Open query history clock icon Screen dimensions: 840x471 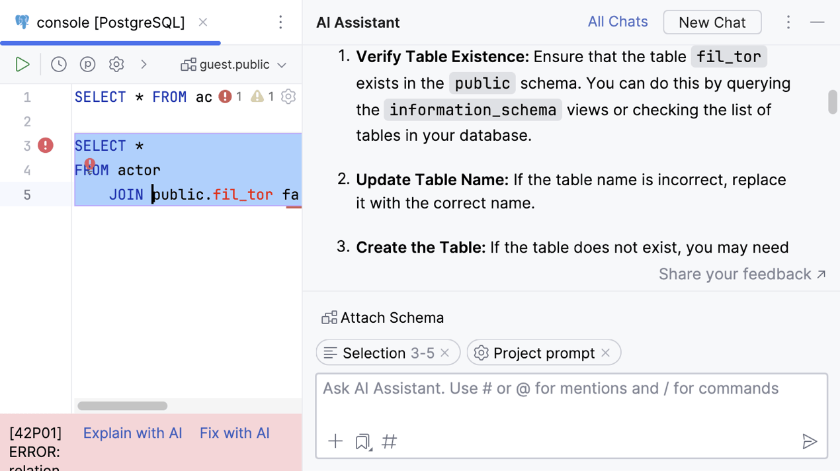tap(59, 64)
